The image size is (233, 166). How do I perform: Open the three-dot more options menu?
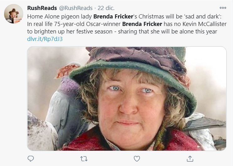pyautogui.click(x=223, y=8)
